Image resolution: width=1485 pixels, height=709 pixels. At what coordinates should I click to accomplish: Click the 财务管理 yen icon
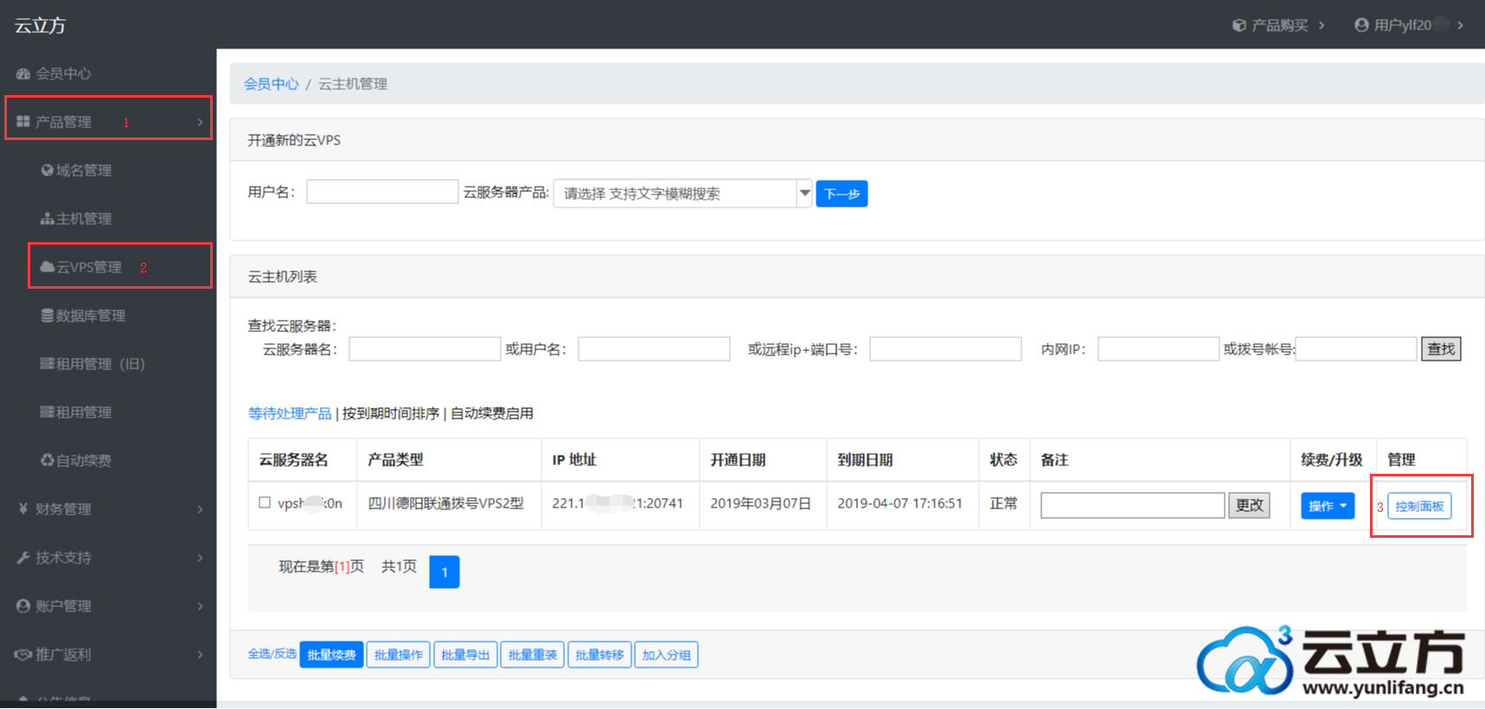pos(23,509)
